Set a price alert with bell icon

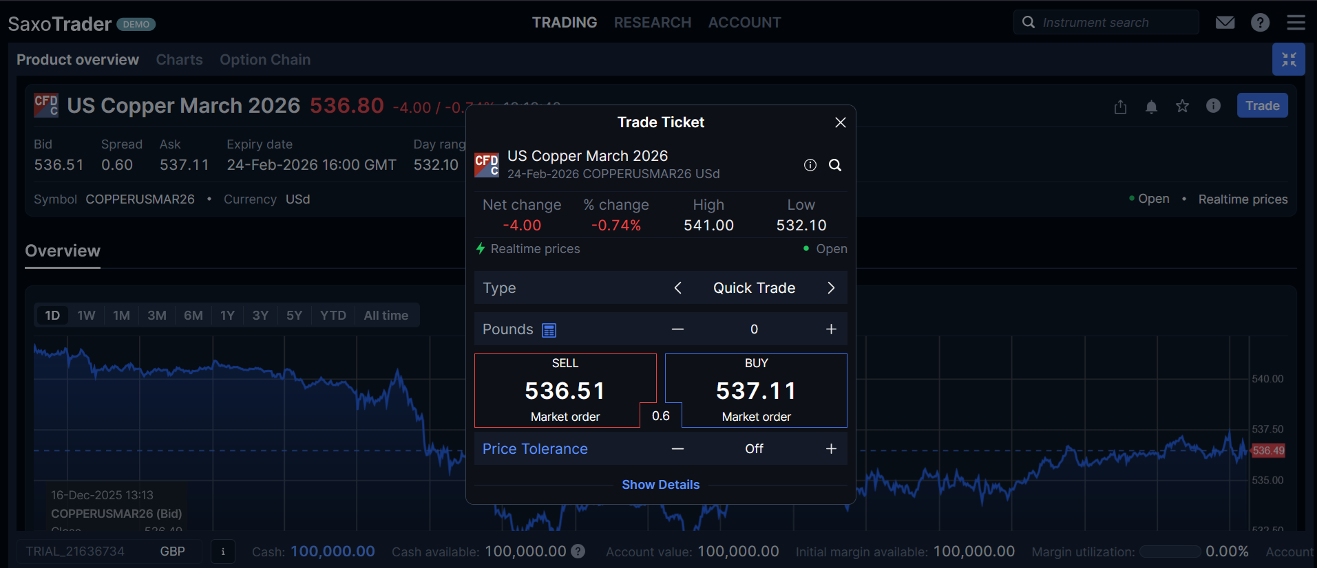pyautogui.click(x=1151, y=106)
